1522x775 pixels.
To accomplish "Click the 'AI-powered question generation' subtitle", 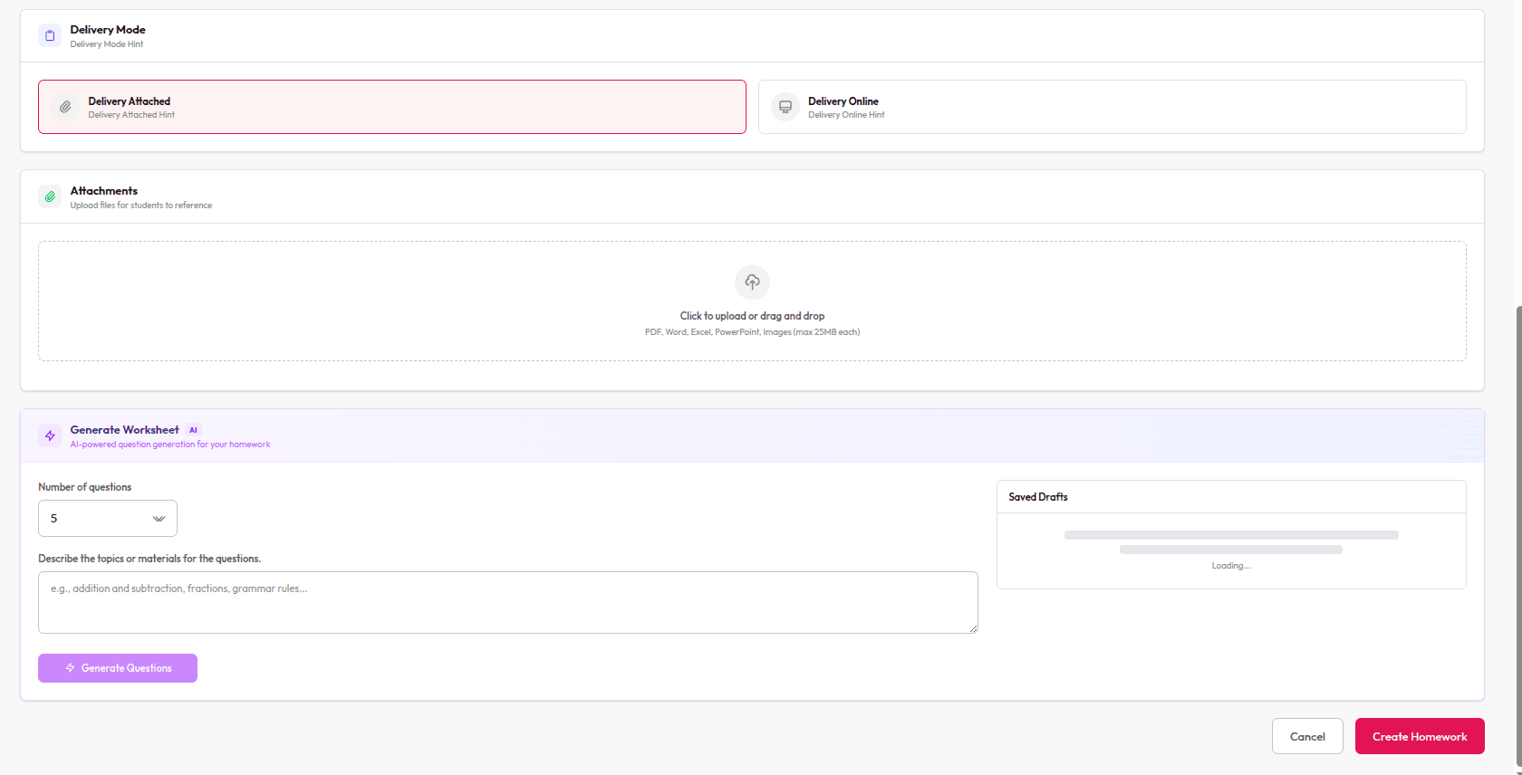I will pos(170,445).
